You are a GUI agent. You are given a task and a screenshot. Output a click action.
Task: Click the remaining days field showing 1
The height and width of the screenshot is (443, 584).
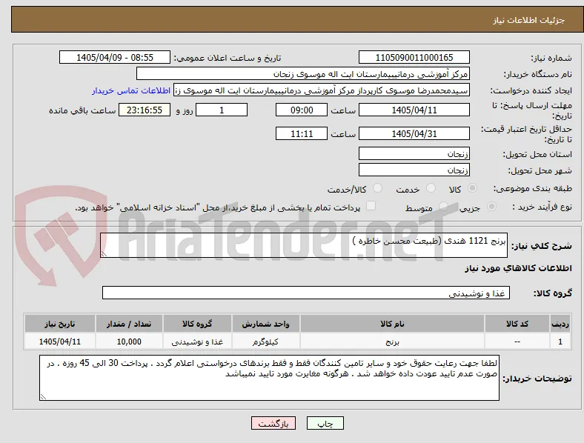[x=222, y=110]
